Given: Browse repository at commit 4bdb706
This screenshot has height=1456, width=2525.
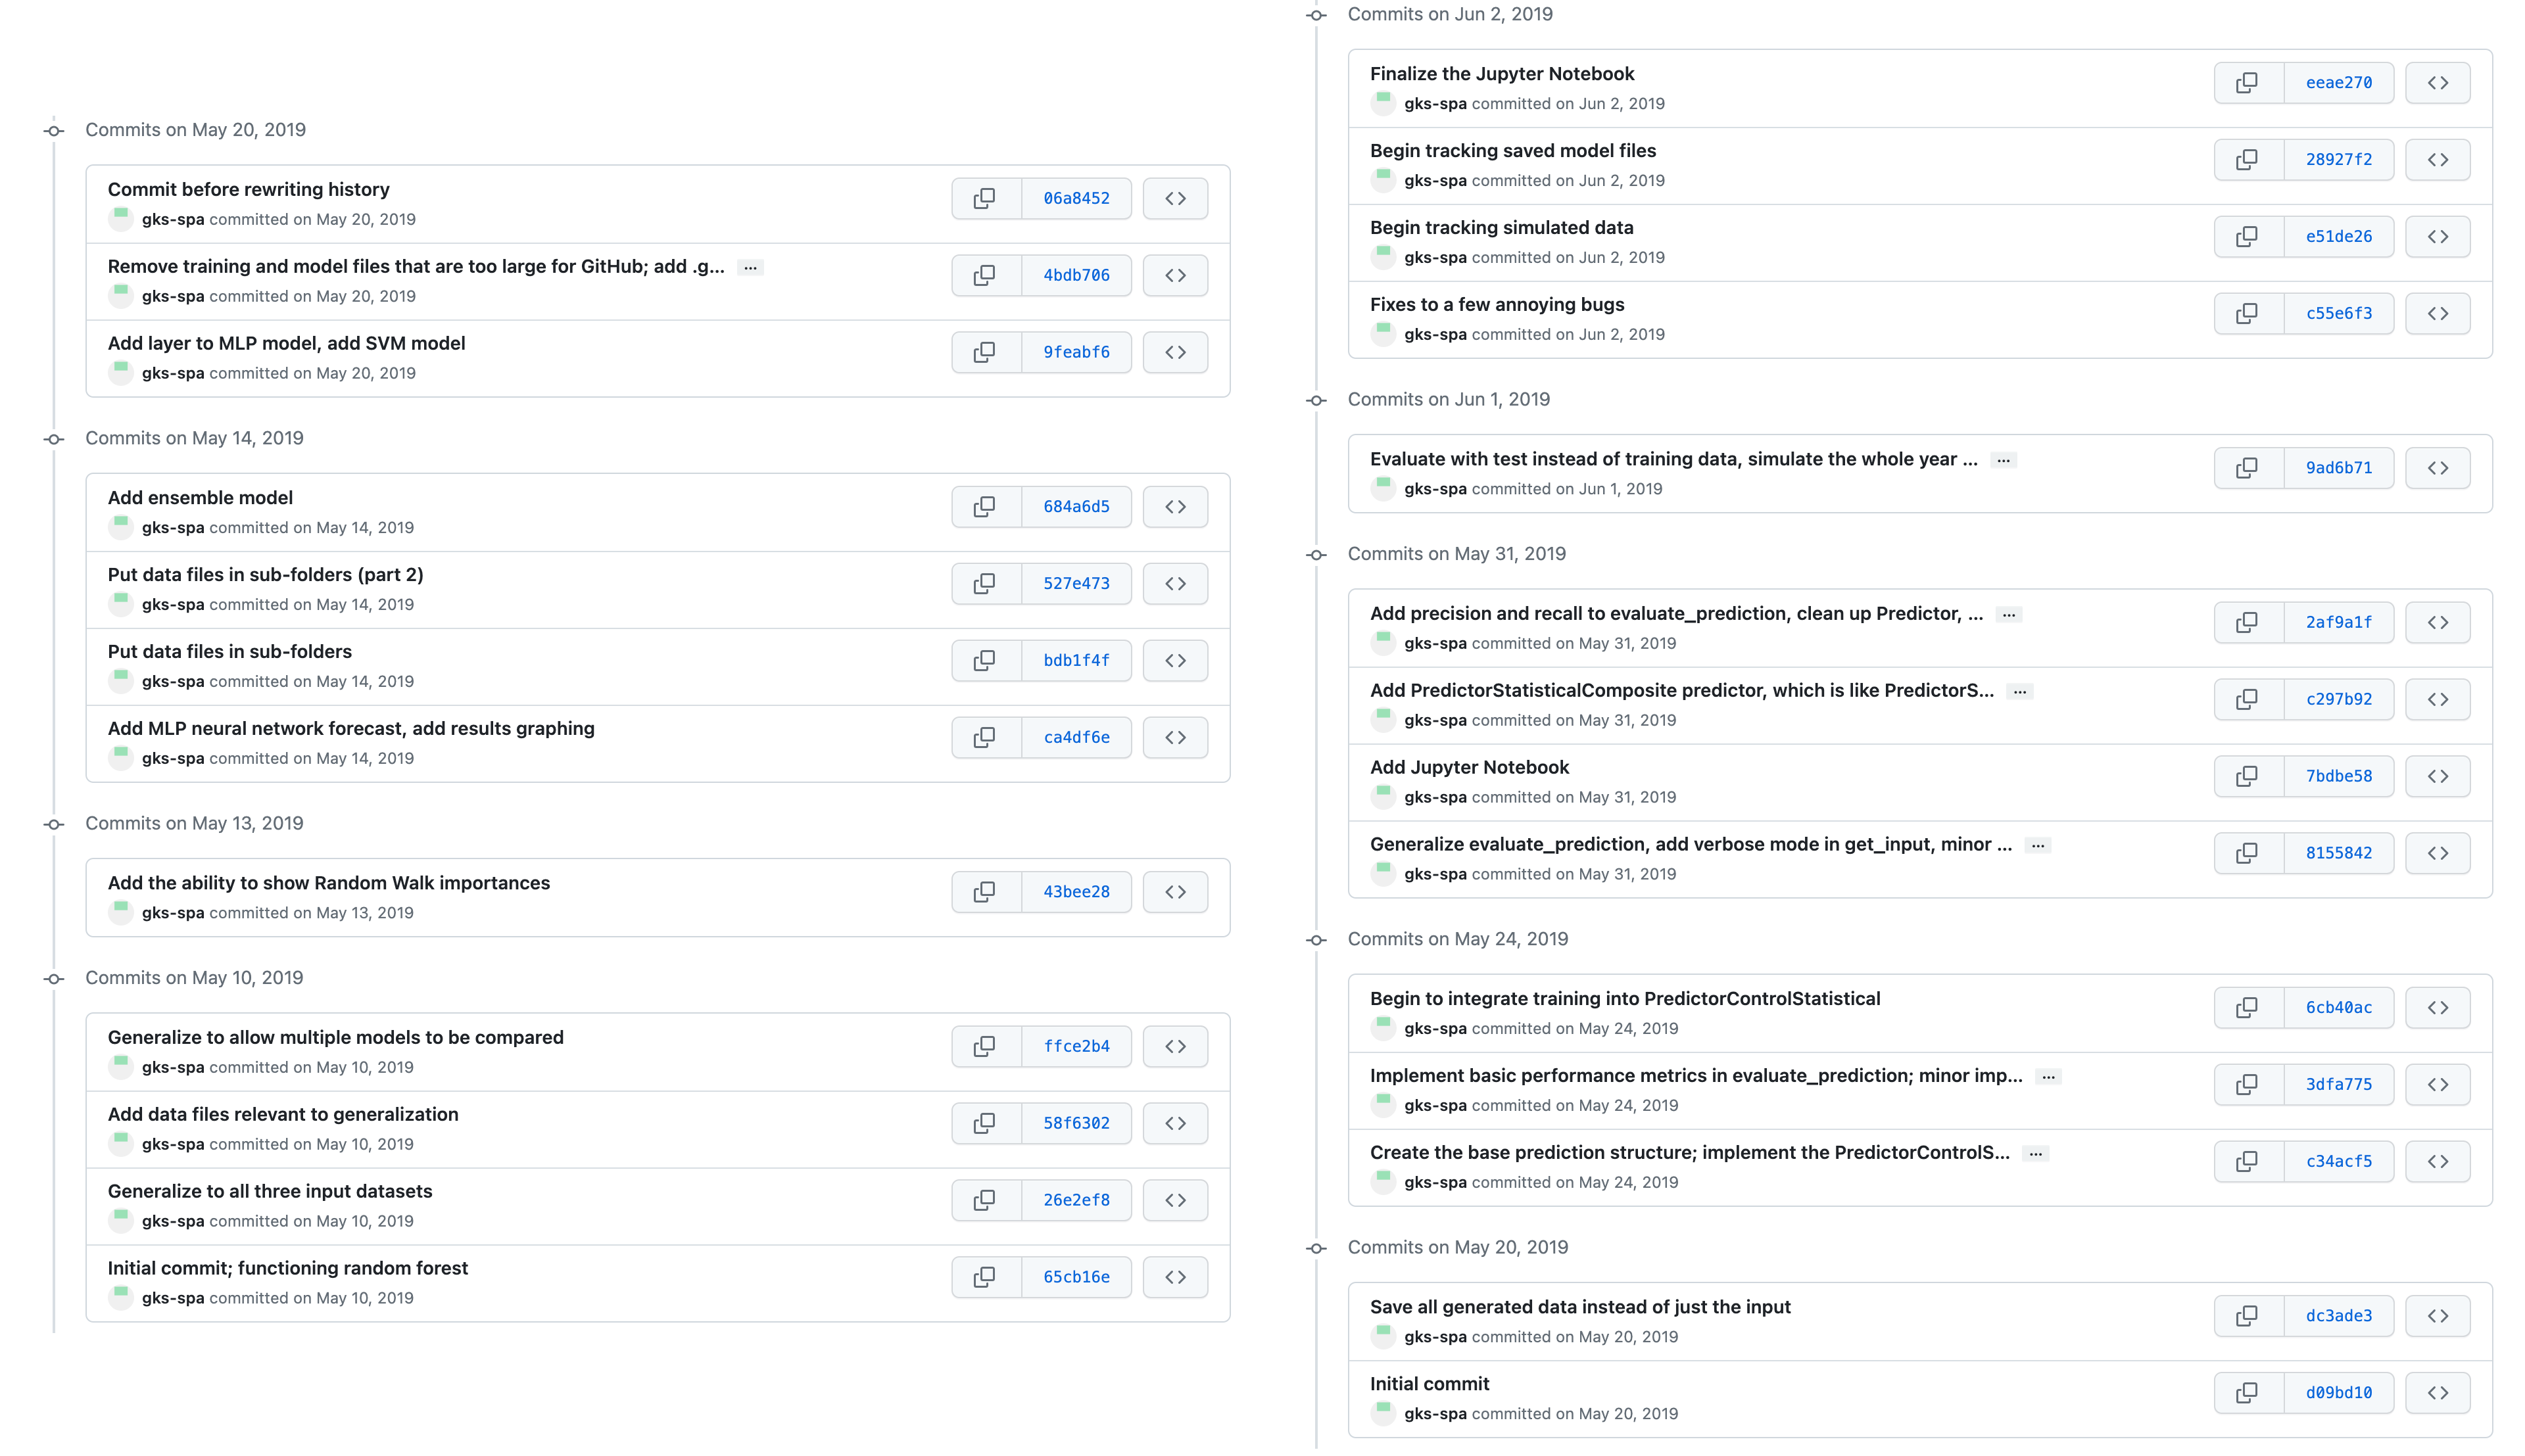Looking at the screenshot, I should point(1176,275).
